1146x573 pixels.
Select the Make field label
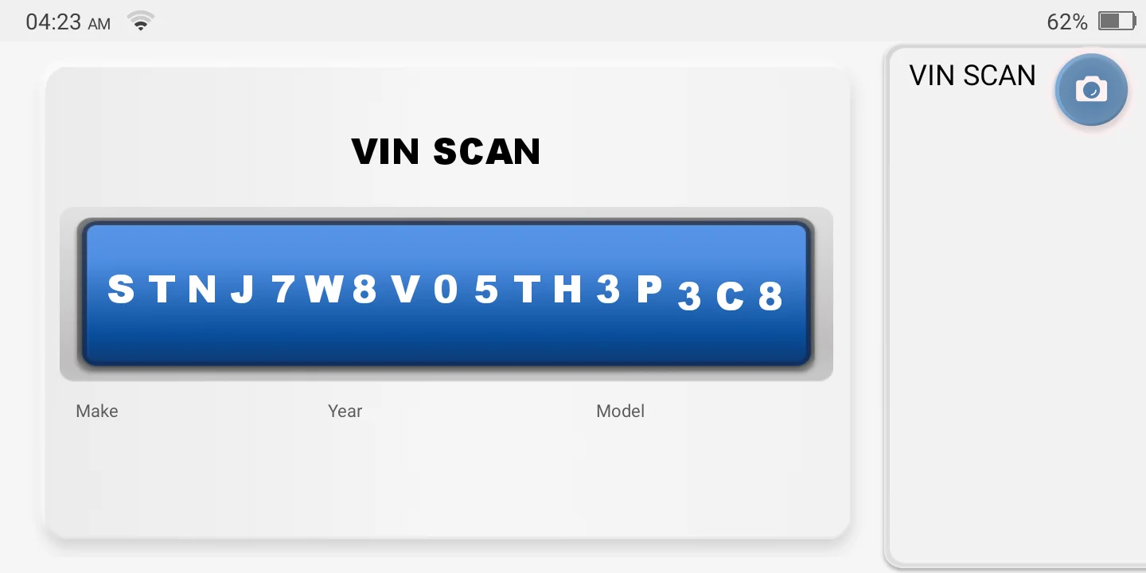pos(97,411)
